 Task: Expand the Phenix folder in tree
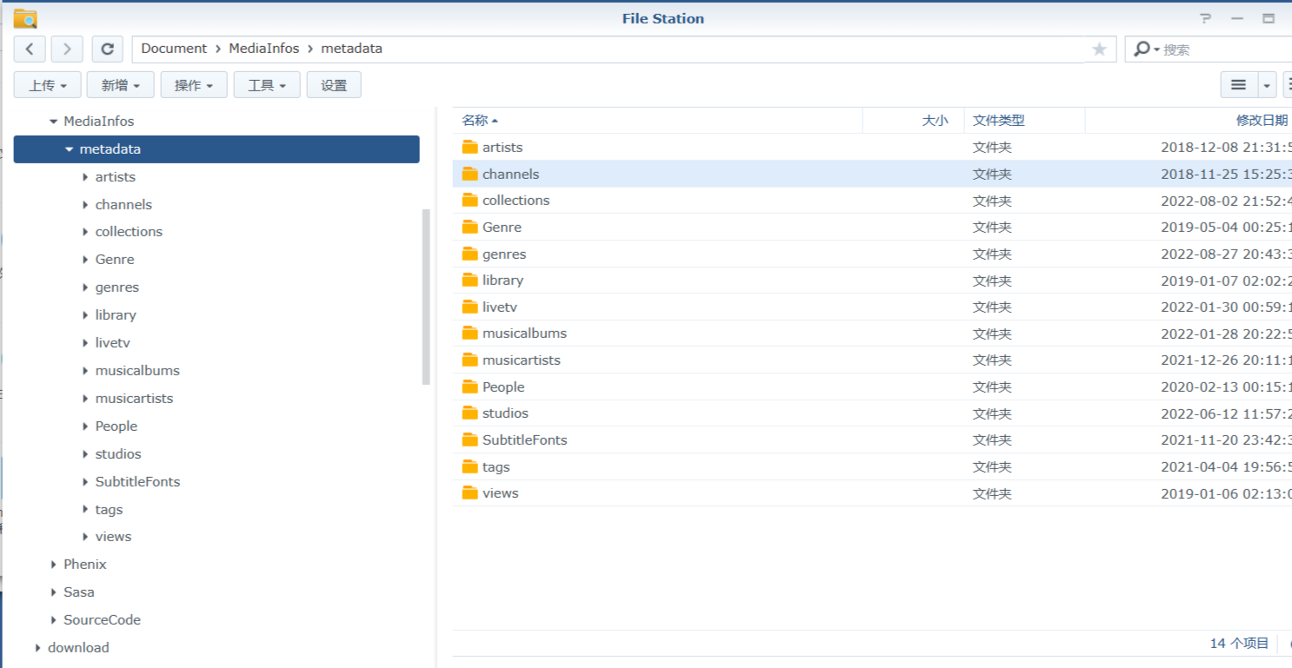pyautogui.click(x=54, y=565)
